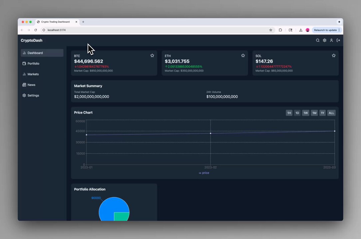Click the header settings gear icon
The height and width of the screenshot is (239, 361).
click(x=324, y=40)
